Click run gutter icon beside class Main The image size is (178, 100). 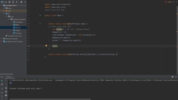40,16
